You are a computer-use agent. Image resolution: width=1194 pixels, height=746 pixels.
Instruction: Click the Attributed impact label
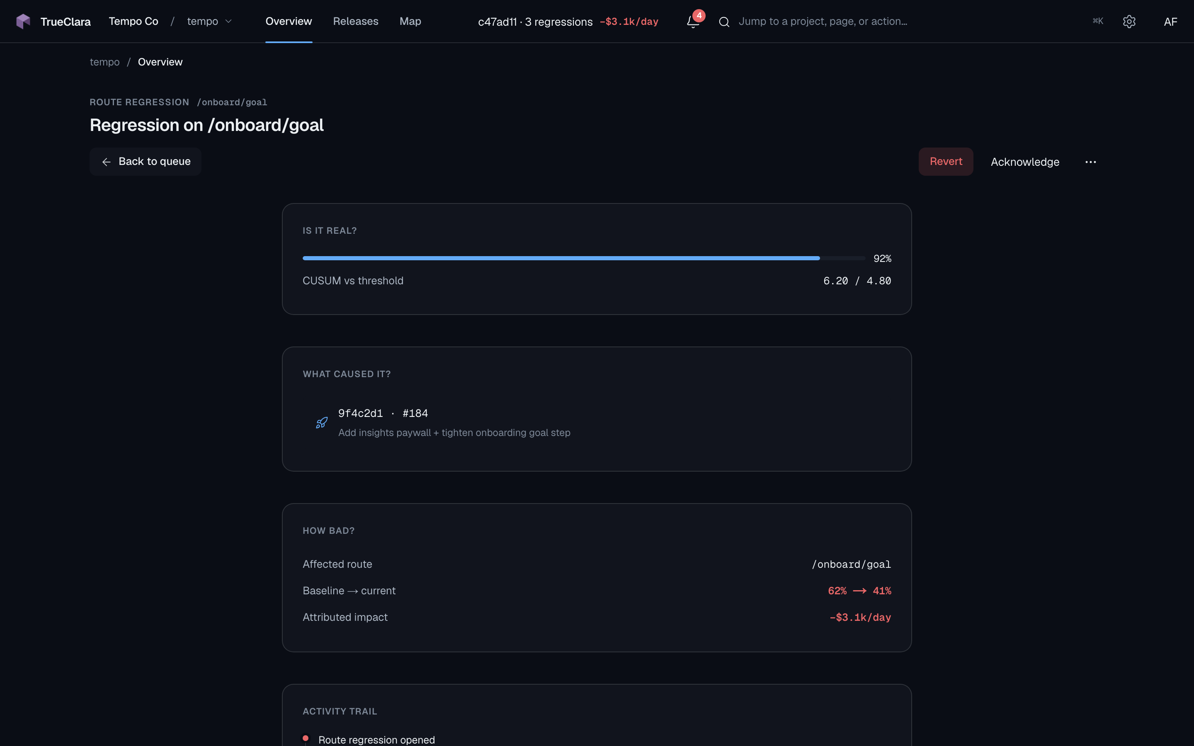pos(345,618)
